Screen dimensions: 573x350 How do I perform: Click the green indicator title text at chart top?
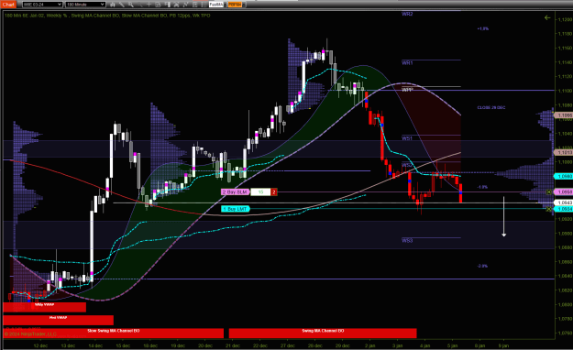click(x=107, y=16)
